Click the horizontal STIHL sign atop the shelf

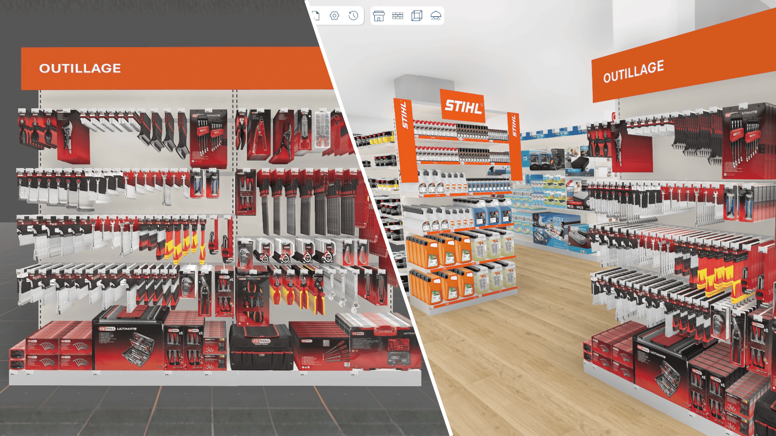(463, 106)
